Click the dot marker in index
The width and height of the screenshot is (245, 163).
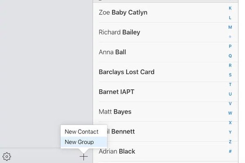click(x=230, y=37)
